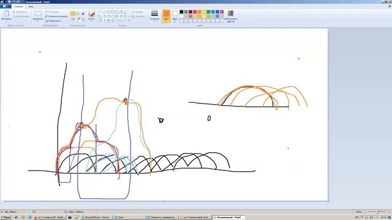Pick the red color swatch
Screen dimensions: 392x220
pos(195,12)
